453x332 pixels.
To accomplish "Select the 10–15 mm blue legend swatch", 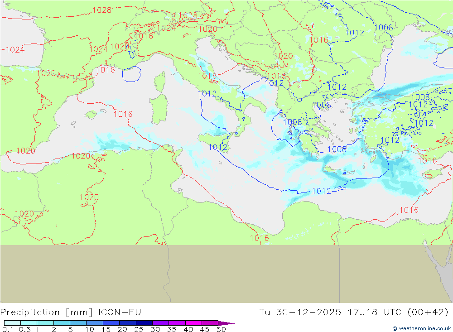I will [95, 323].
